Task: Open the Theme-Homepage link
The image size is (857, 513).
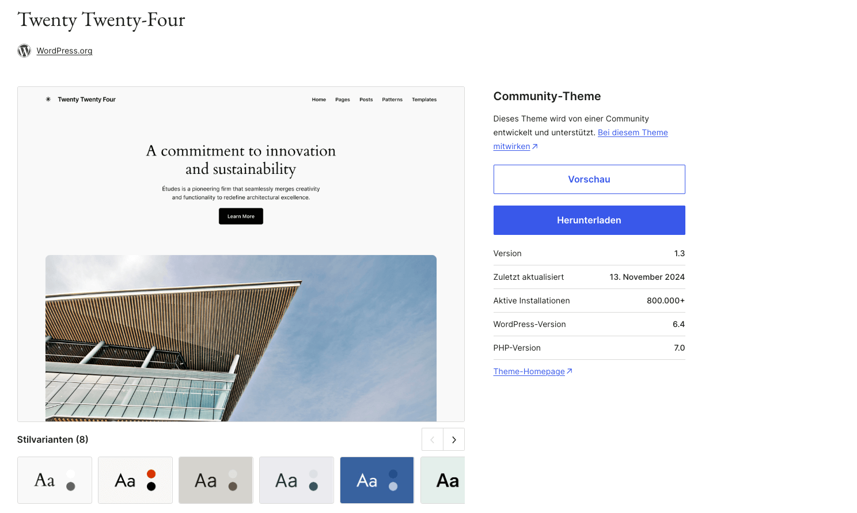Action: coord(529,371)
